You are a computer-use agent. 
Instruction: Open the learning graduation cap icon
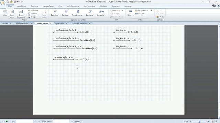[x=214, y=6]
